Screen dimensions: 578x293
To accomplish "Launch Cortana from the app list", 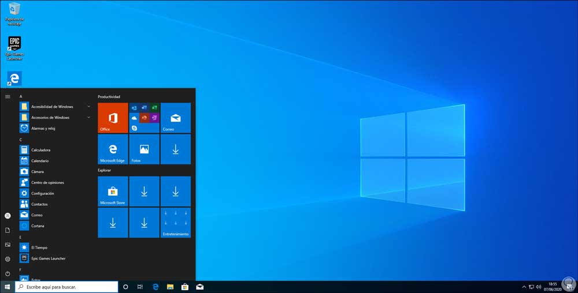I will [55, 226].
